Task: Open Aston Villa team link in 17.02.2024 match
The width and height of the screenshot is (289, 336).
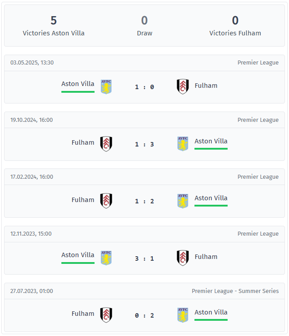Action: (x=211, y=198)
